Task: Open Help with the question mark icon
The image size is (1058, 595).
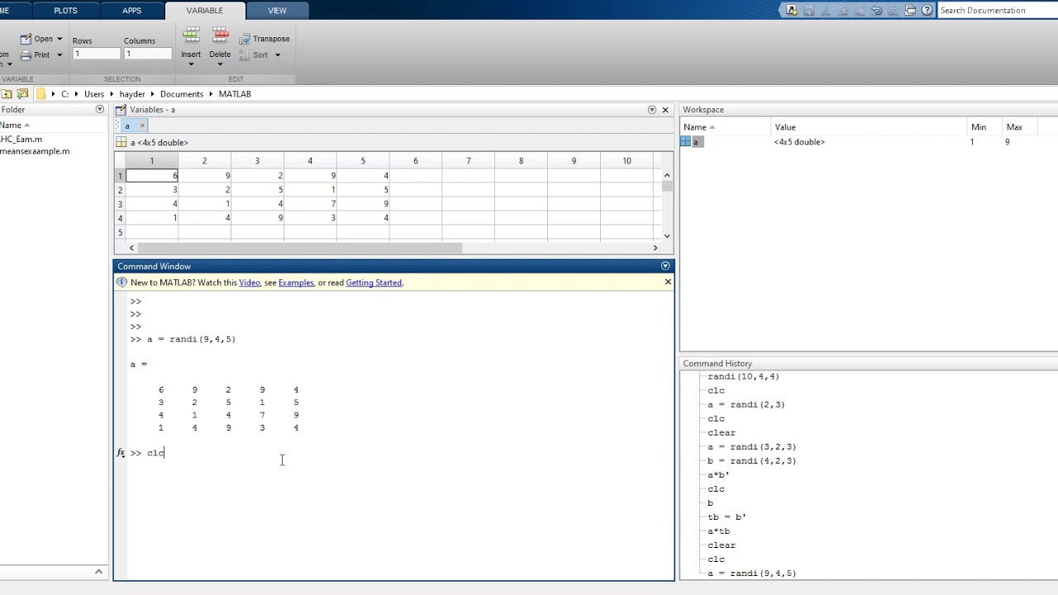Action: (927, 10)
